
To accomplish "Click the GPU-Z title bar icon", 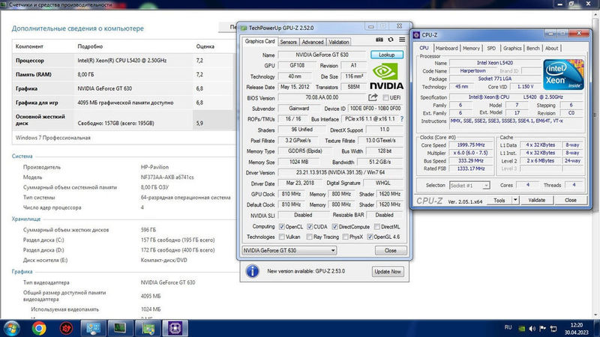I will pyautogui.click(x=244, y=28).
